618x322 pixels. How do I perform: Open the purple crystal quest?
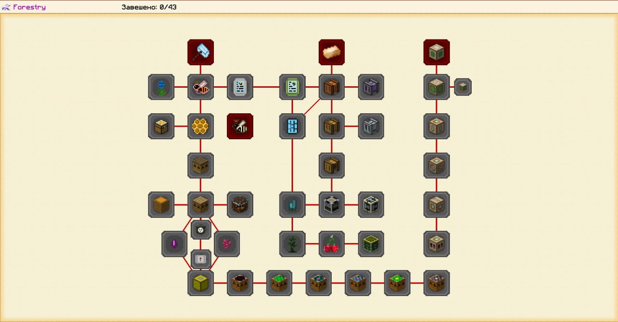click(174, 244)
